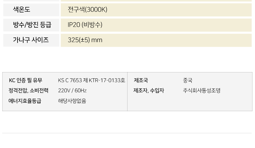Click the 가나구 사이즈 label

(31, 40)
